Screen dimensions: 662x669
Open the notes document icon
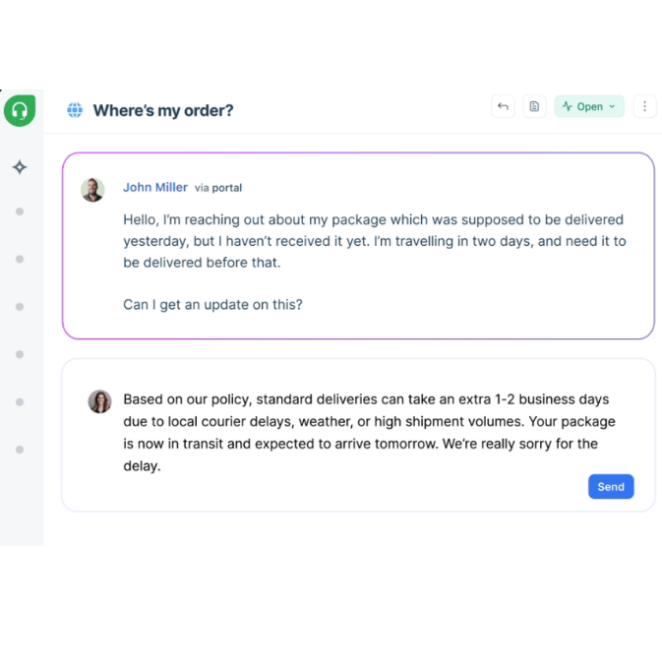[534, 106]
